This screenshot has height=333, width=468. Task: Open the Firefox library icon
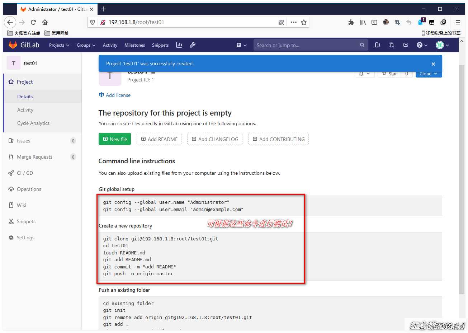click(363, 22)
